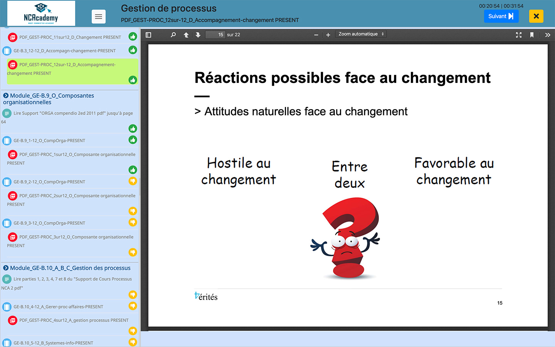Open the PDF tools double-chevron menu

[548, 35]
